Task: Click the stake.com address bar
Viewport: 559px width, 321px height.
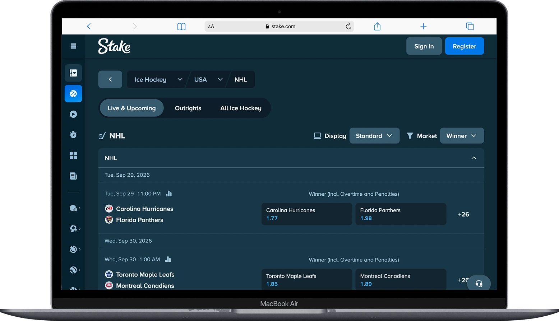Action: 279,26
